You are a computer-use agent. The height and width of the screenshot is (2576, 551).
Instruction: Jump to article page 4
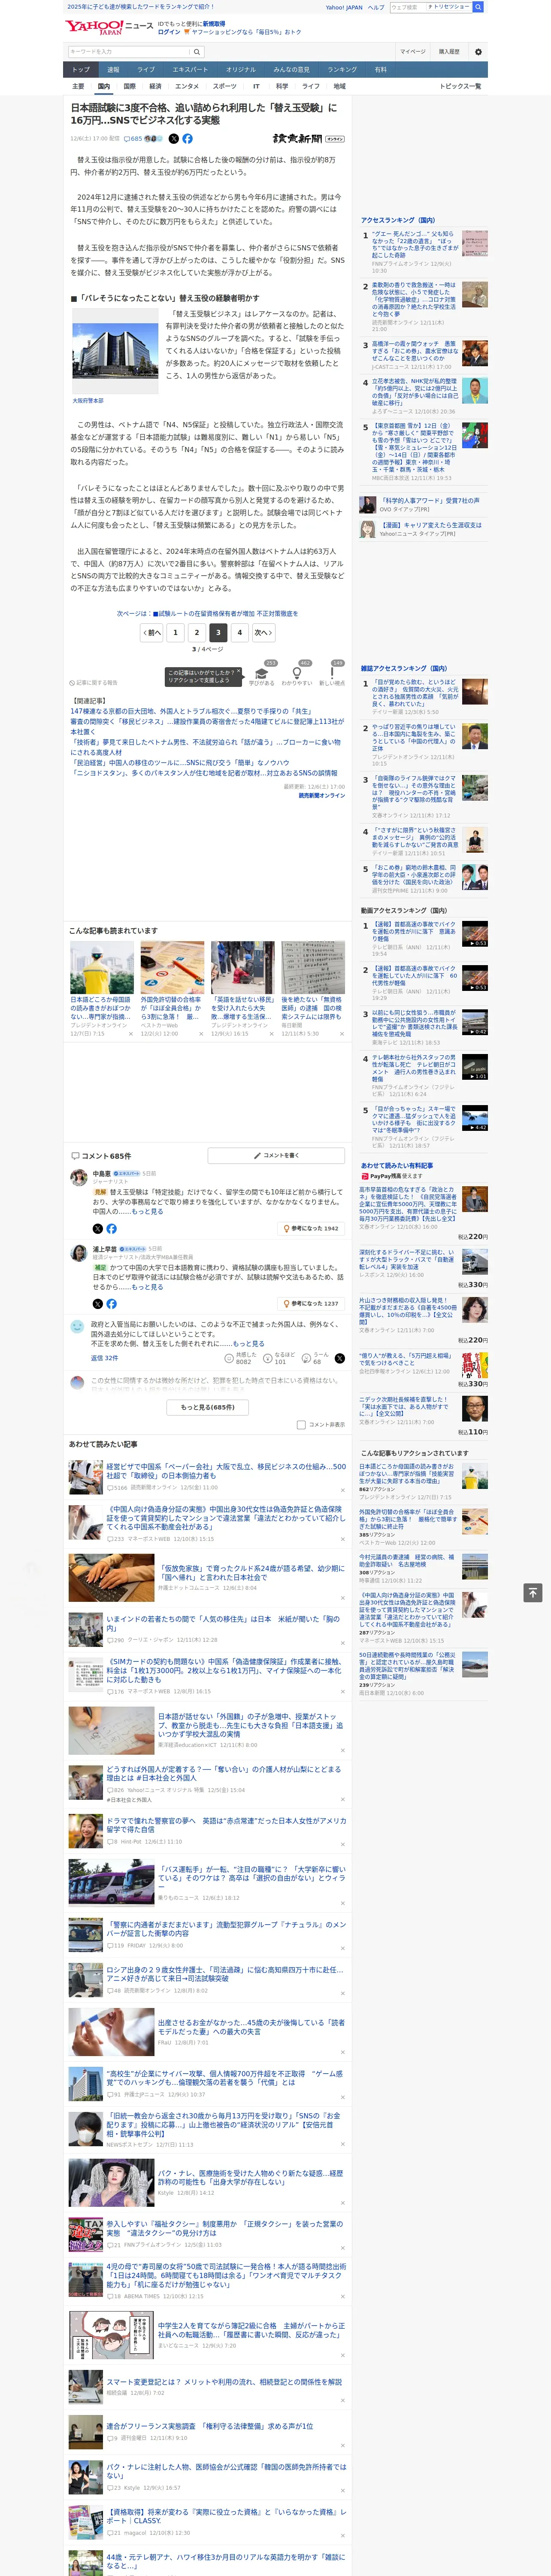(240, 632)
